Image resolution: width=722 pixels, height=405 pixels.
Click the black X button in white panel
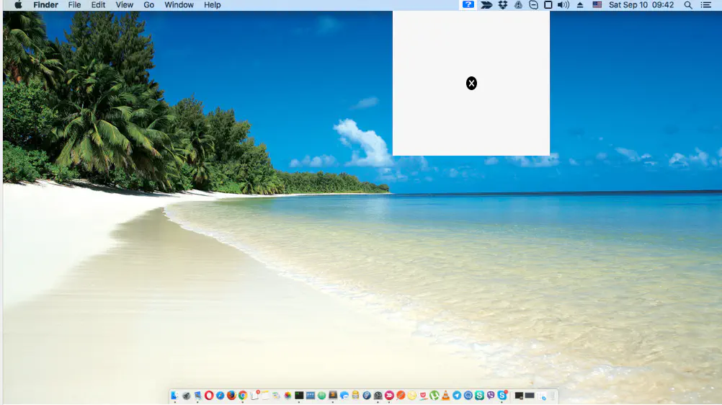click(471, 84)
